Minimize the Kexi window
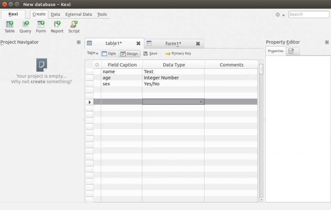This screenshot has height=210, width=331. click(11, 4)
